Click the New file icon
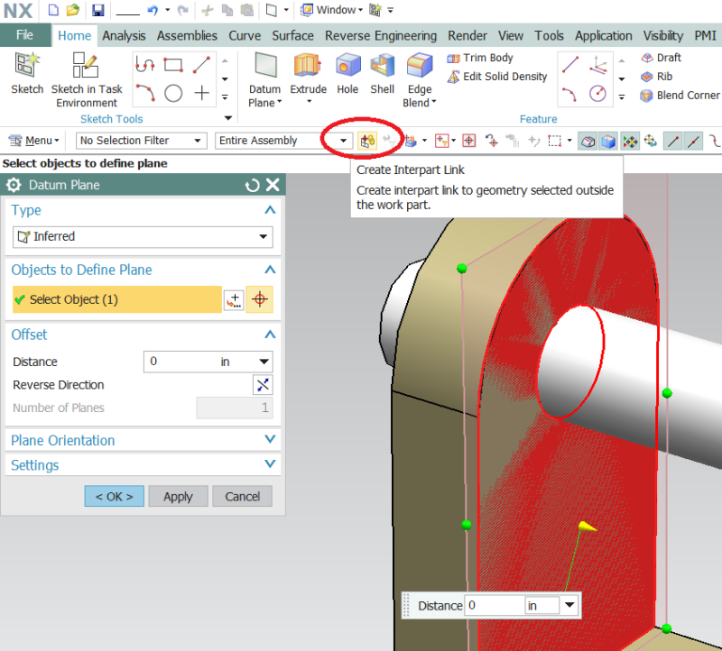Screen dimensions: 722x651 [53, 10]
